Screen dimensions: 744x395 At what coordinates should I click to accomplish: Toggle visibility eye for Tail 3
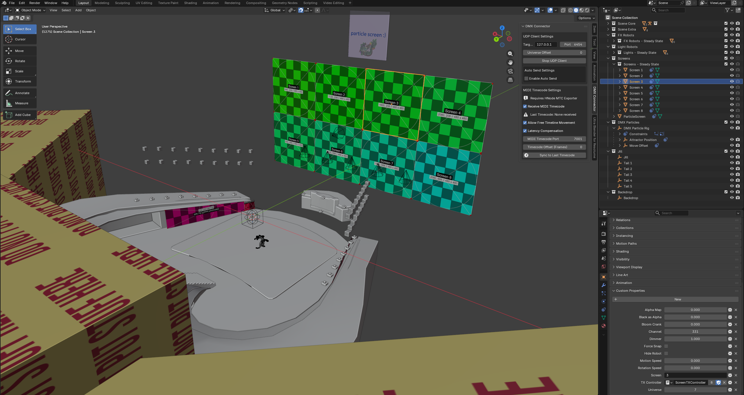click(732, 175)
